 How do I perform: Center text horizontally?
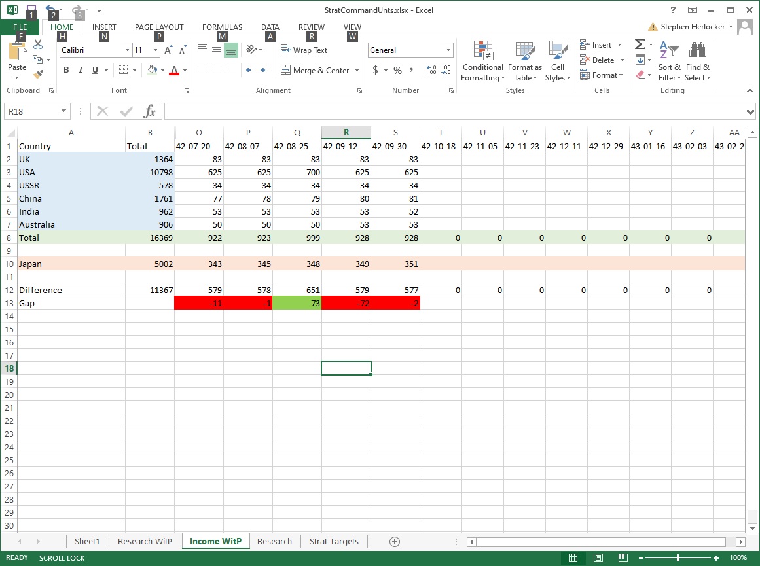pos(217,70)
